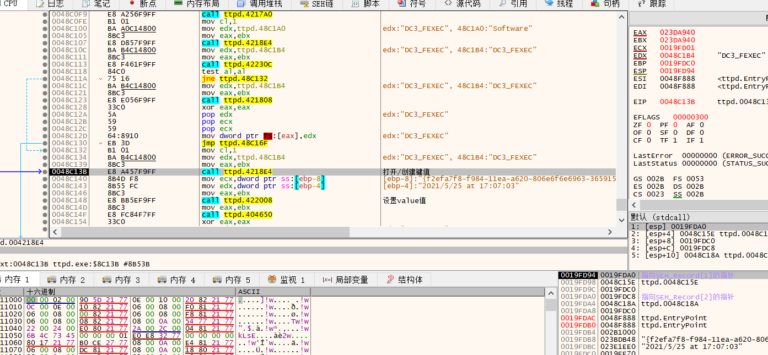768x355 pixels.
Task: Select argument row 4: [esp+C] 0019FDC8
Action: point(699,248)
